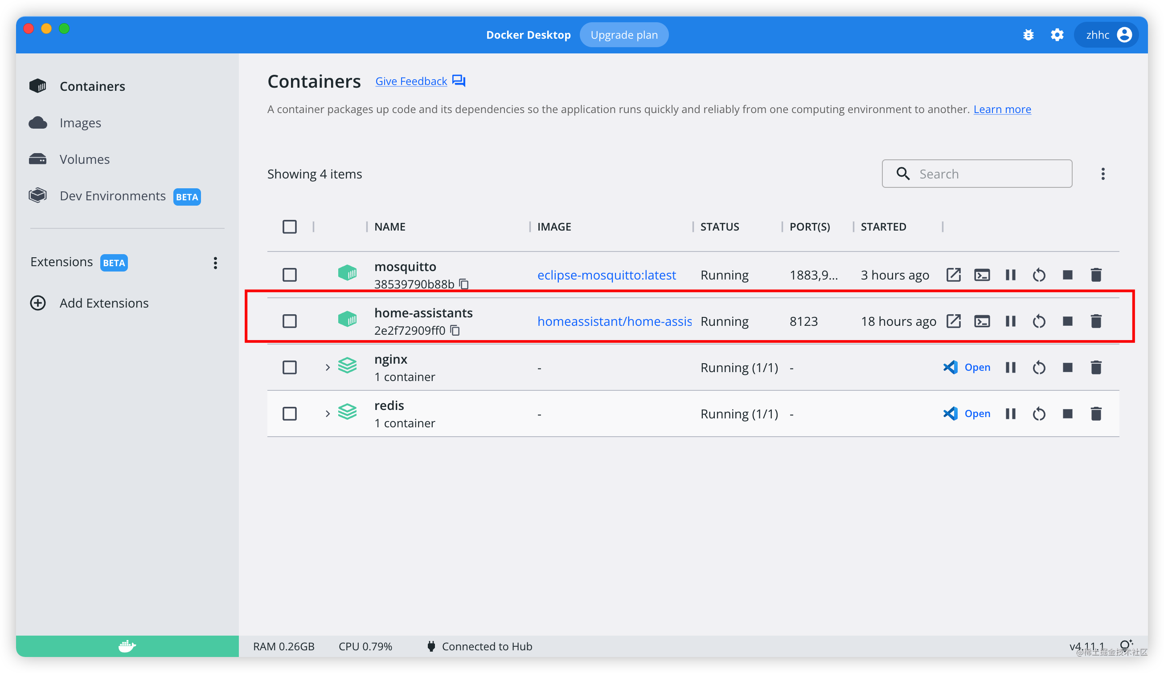Viewport: 1164px width, 673px height.
Task: Stop the mosquitto container
Action: 1067,275
